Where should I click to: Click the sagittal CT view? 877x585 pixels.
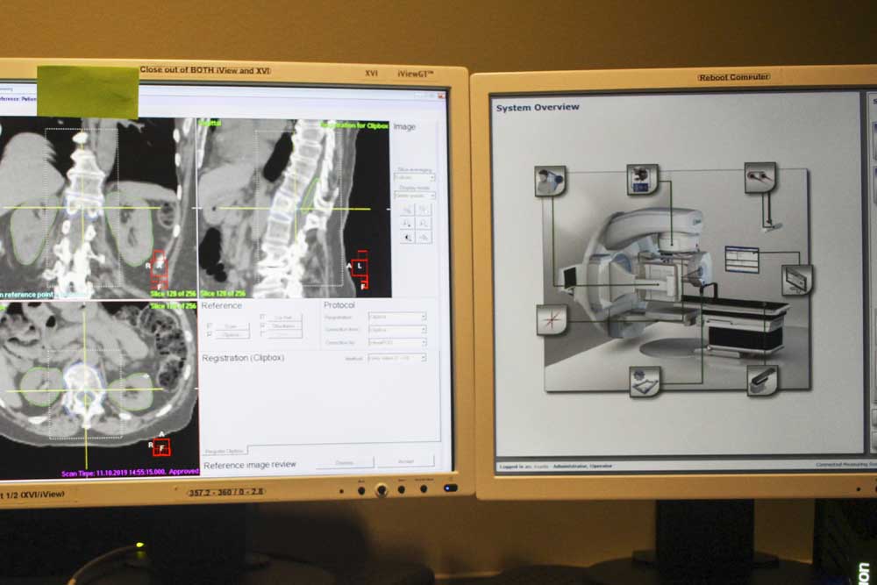[295, 208]
